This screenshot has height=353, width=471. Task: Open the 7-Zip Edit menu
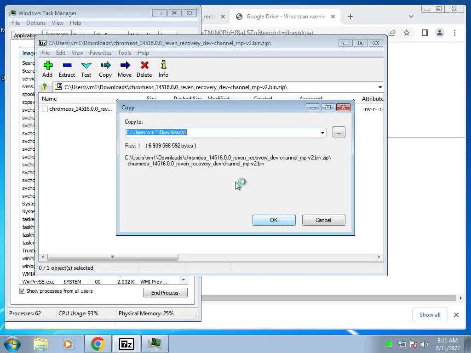coord(61,53)
